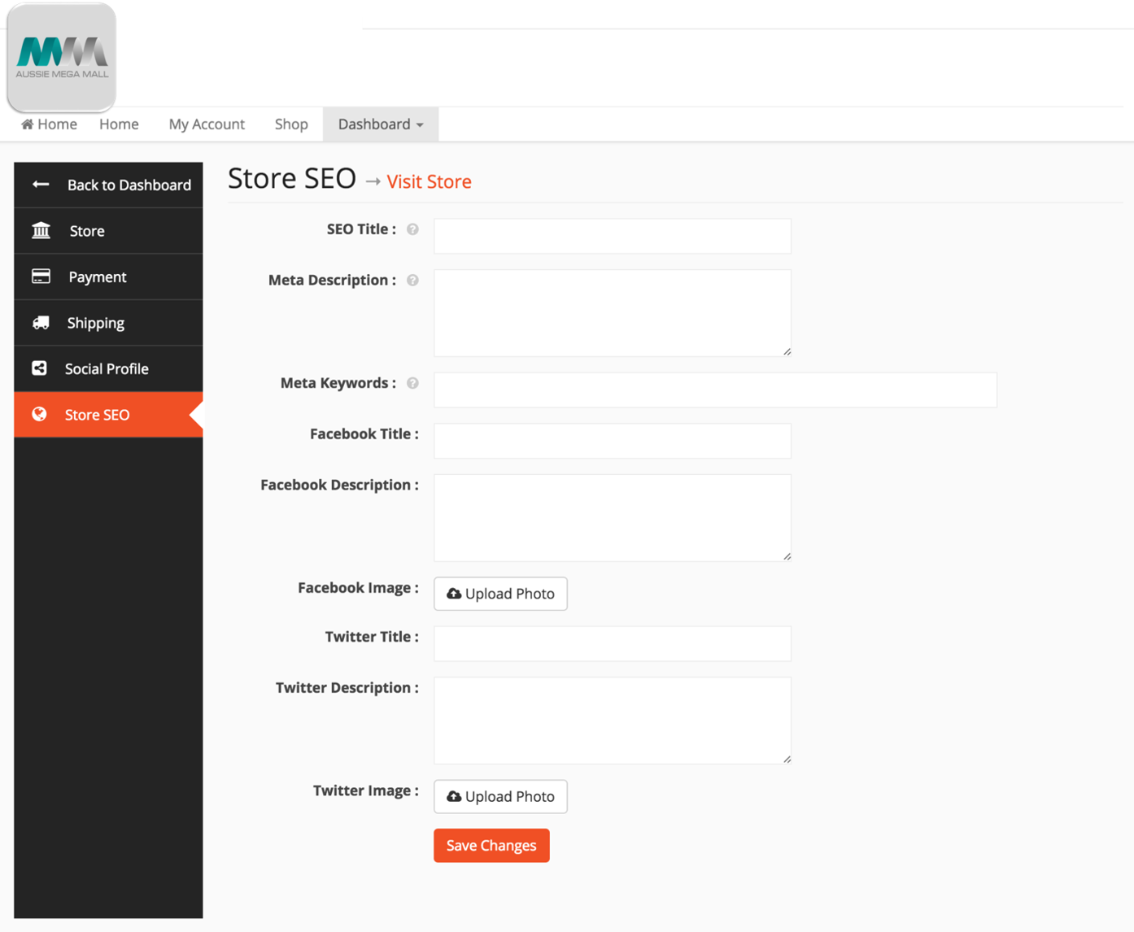Click the Meta Keywords help icon
This screenshot has height=932, width=1134.
click(413, 383)
